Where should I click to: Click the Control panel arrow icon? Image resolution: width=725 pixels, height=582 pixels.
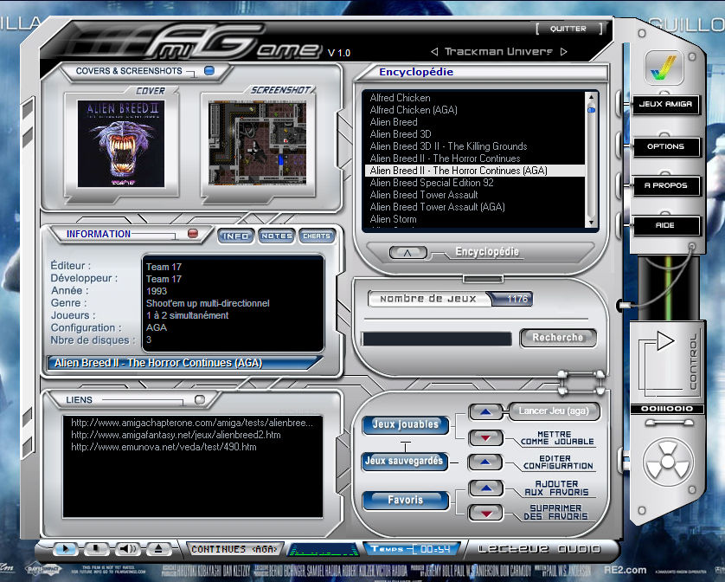point(665,341)
